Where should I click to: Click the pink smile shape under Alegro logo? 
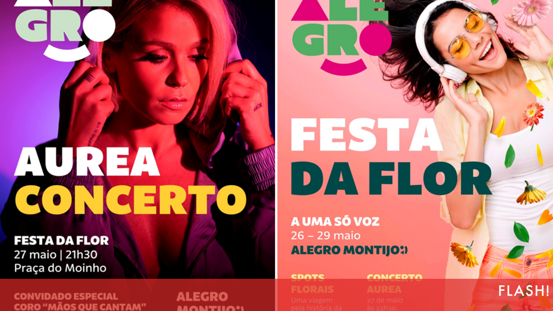(x=343, y=66)
